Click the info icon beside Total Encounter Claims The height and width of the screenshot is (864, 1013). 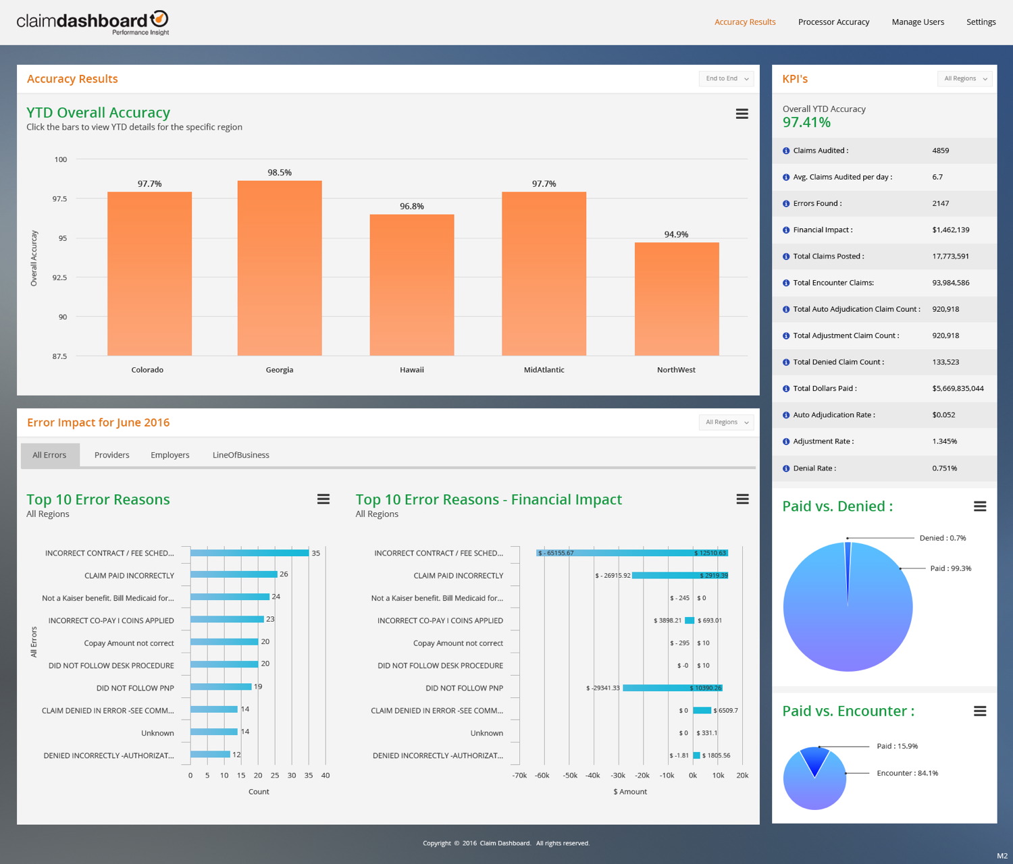coord(786,283)
